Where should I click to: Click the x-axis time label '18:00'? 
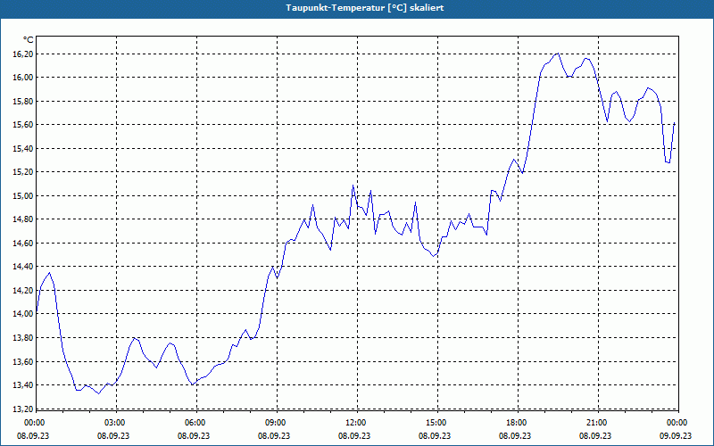pyautogui.click(x=517, y=423)
